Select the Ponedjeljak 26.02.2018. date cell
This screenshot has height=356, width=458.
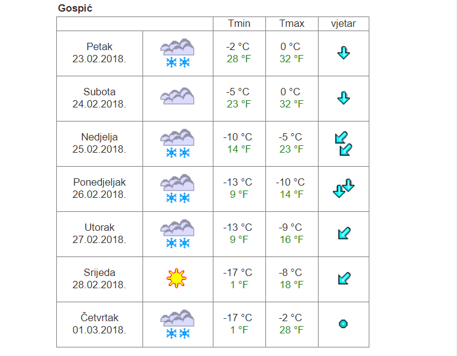tap(100, 189)
